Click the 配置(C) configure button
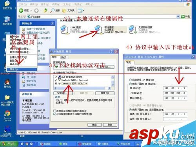Viewport: 196px width, 147px height. tap(105, 67)
